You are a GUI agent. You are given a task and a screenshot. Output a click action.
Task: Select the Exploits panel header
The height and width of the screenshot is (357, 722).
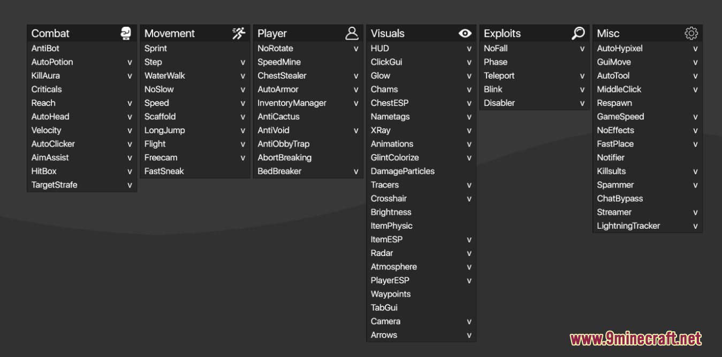click(x=534, y=33)
